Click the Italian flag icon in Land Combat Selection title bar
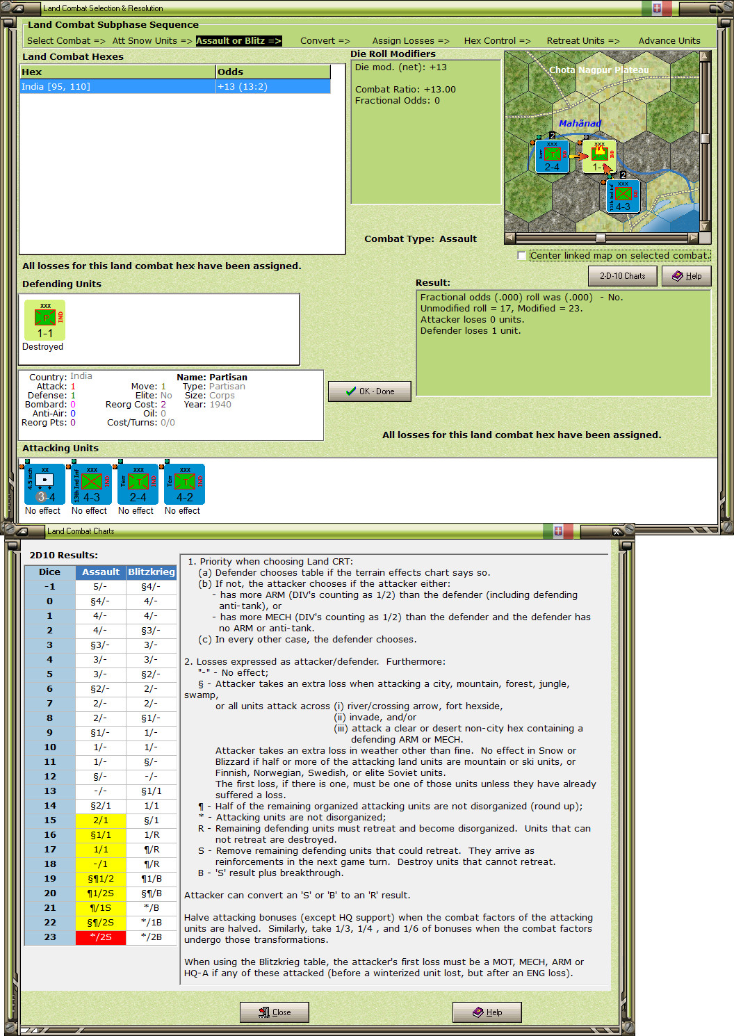Screen dimensions: 734x1036 tap(656, 8)
